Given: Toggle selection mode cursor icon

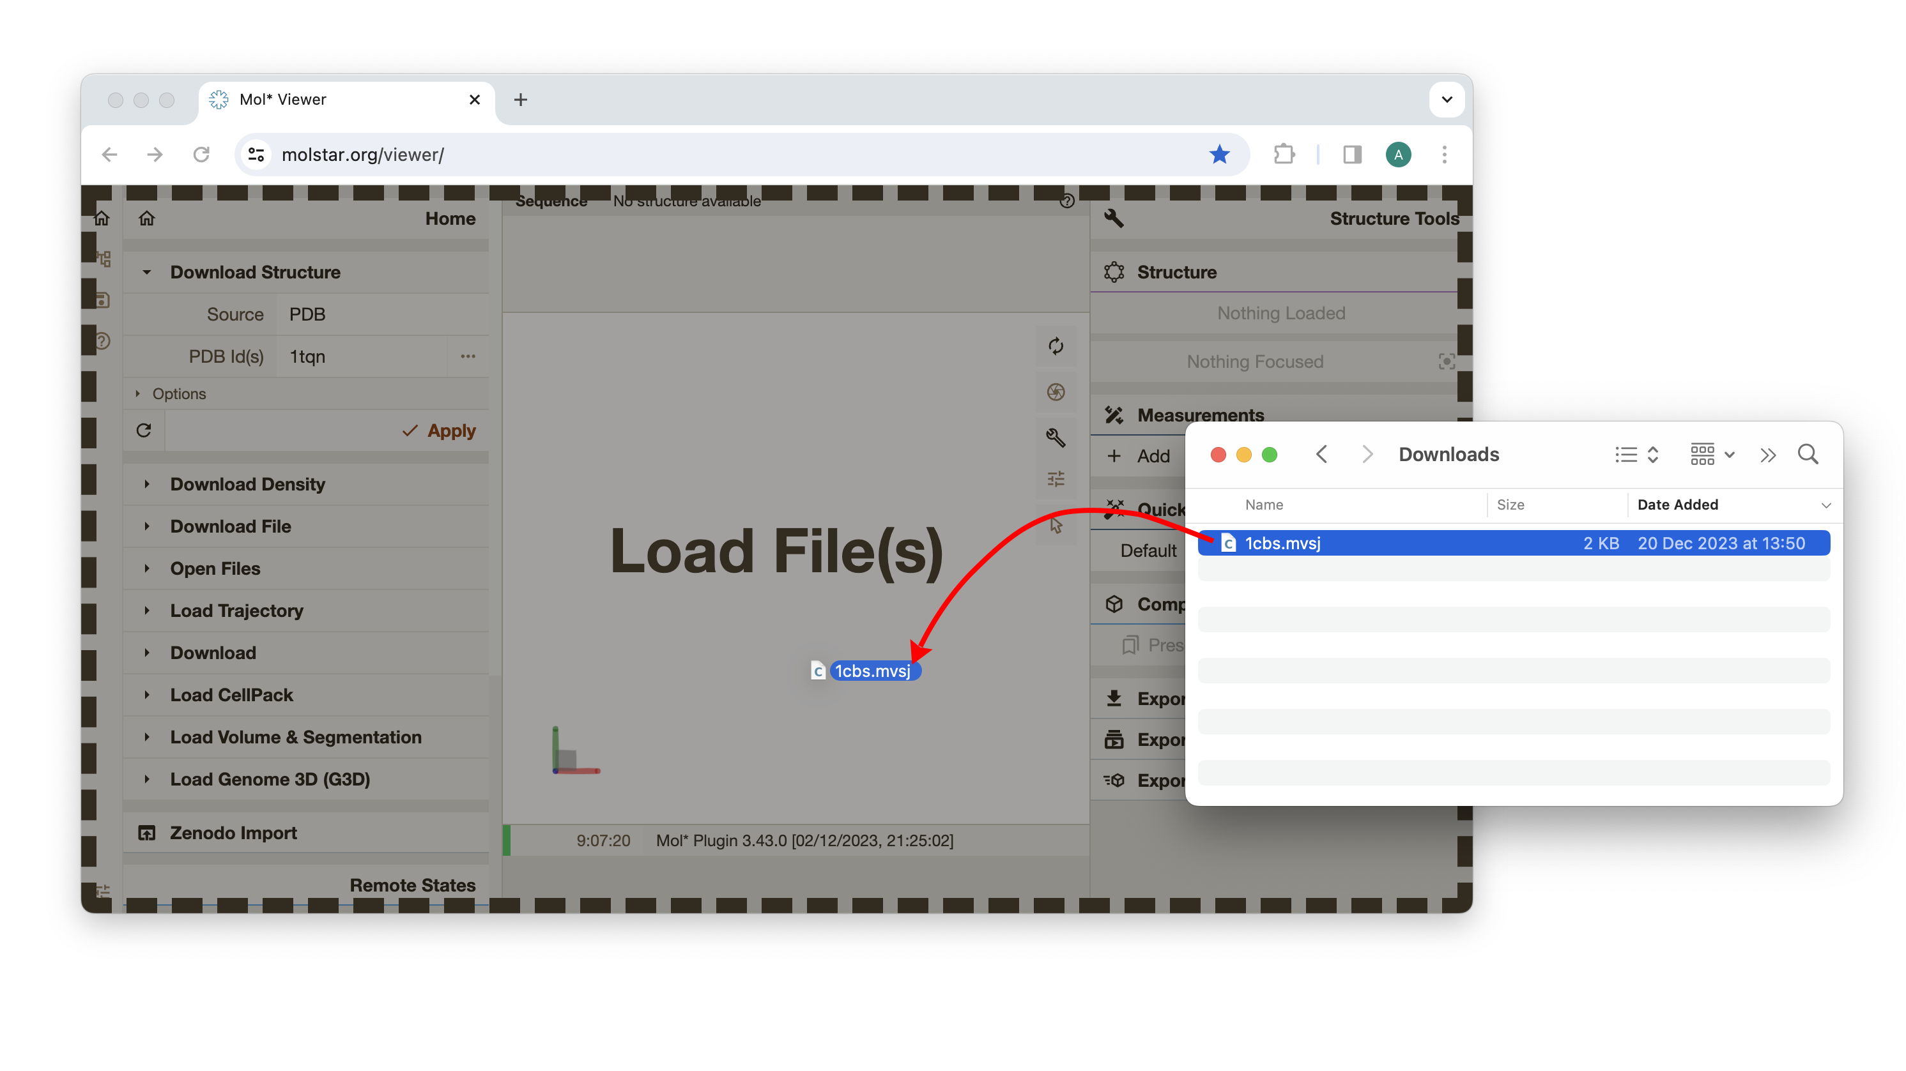Looking at the screenshot, I should coord(1056,525).
